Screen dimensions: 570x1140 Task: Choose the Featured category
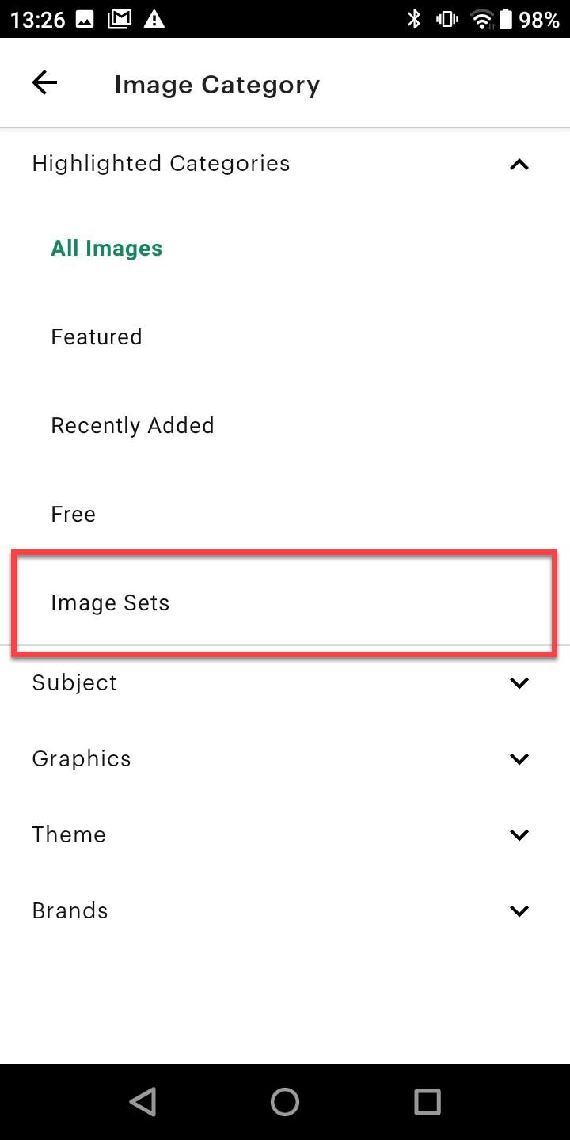click(x=97, y=337)
